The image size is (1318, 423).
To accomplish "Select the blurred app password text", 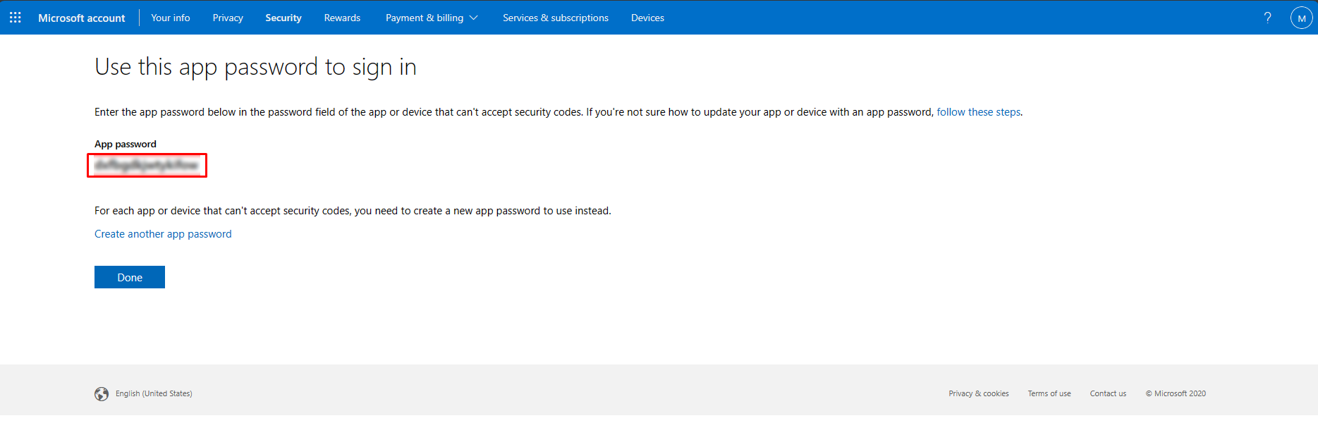I will click(x=147, y=165).
